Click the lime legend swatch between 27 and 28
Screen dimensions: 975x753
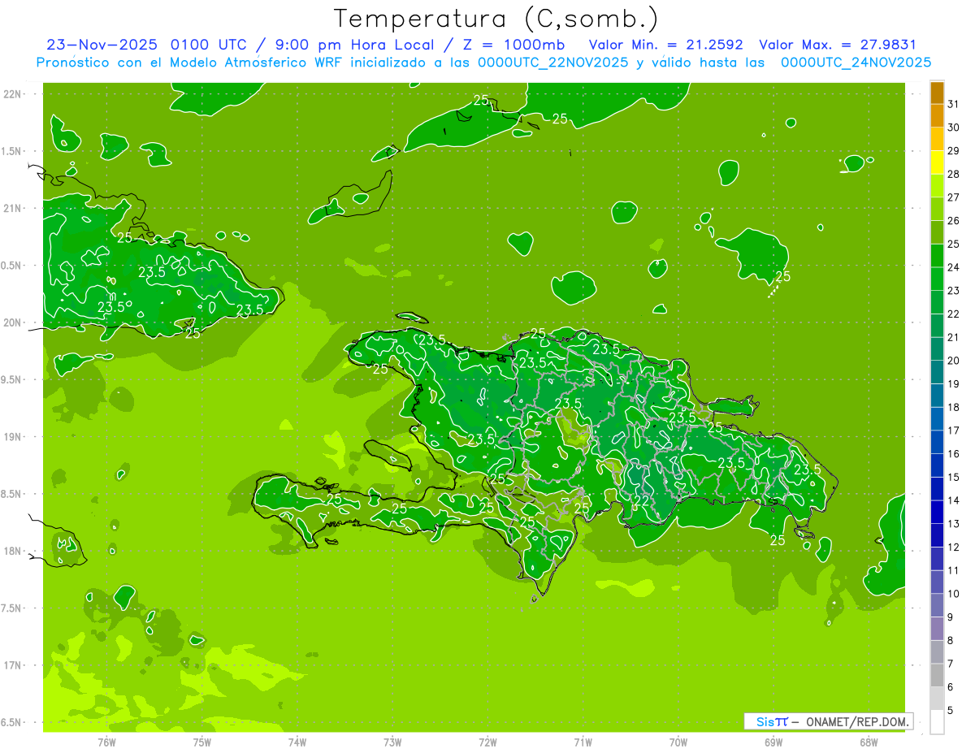coord(937,186)
